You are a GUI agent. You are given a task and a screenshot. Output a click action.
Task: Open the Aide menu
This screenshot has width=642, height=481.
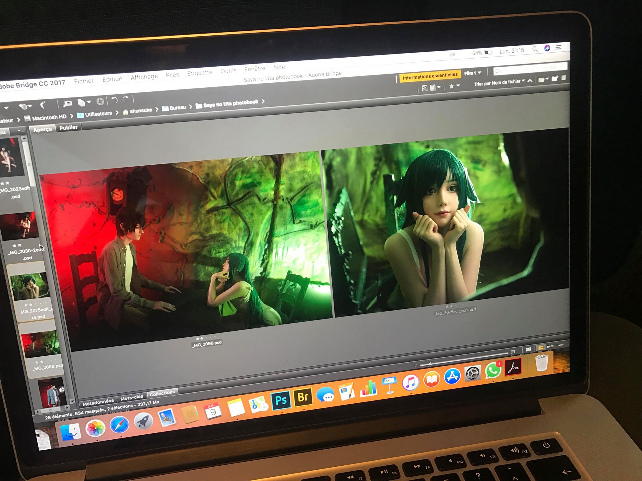coord(279,67)
